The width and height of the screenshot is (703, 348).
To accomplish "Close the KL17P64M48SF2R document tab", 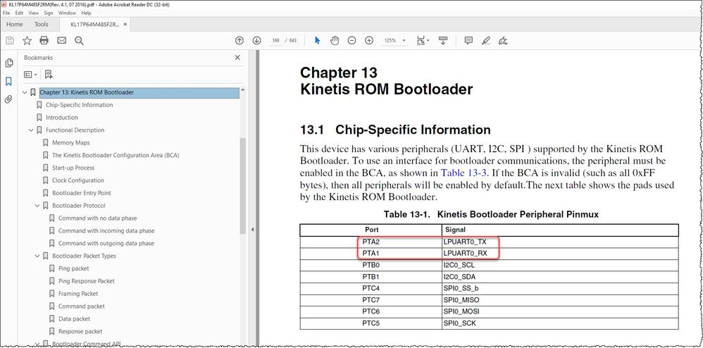I will [x=125, y=24].
